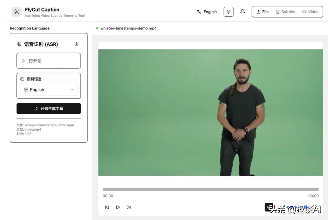This screenshot has width=328, height=220.
Task: Open the English recognition language dropdown
Action: (x=49, y=90)
